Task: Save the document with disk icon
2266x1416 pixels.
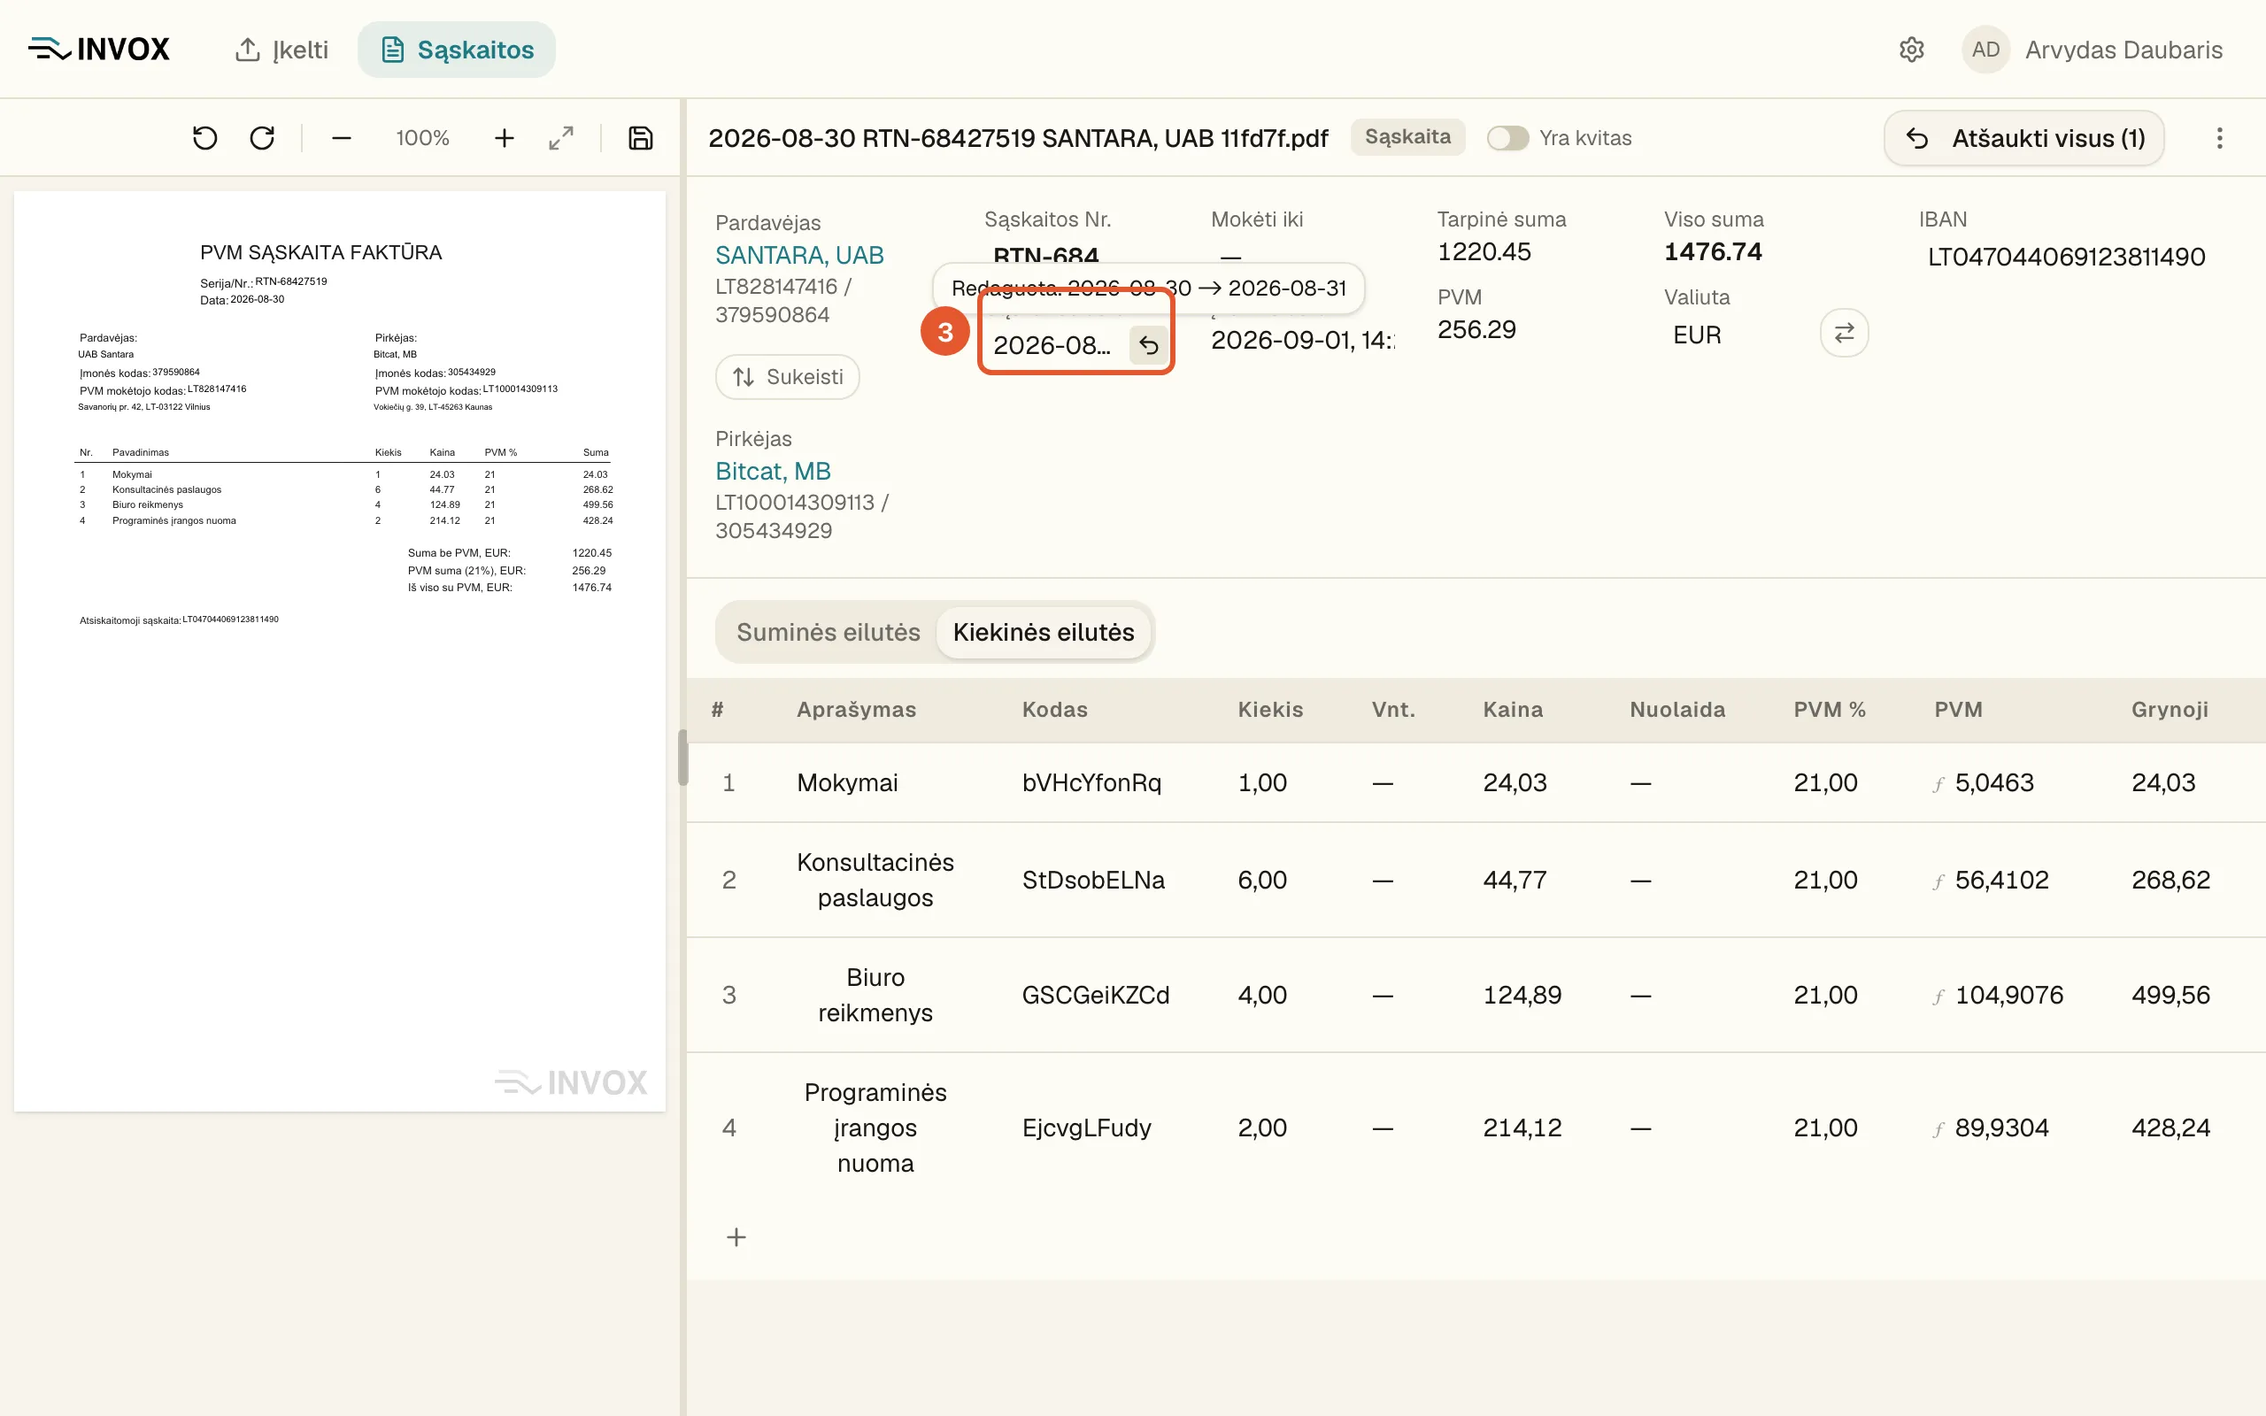Action: coord(641,139)
